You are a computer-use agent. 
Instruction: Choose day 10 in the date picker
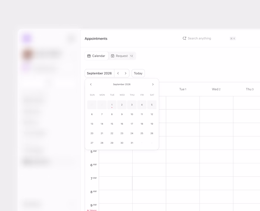(132, 114)
